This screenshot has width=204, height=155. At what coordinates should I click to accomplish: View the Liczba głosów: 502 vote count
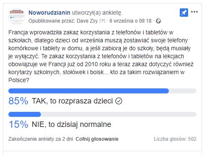175,139
